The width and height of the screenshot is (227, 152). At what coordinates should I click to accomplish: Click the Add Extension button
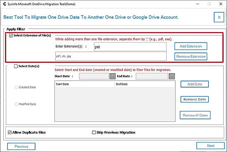[x=191, y=46]
